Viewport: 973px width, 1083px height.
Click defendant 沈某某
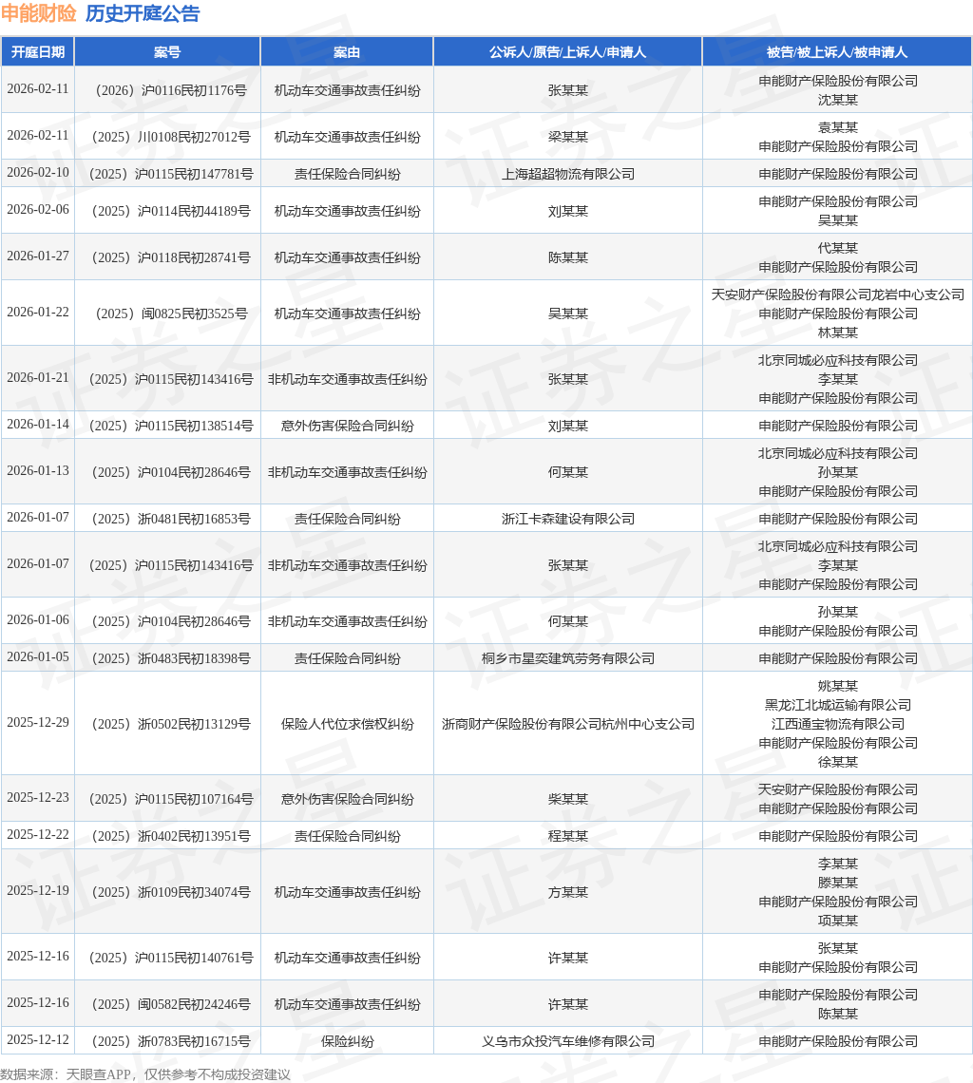coord(837,100)
